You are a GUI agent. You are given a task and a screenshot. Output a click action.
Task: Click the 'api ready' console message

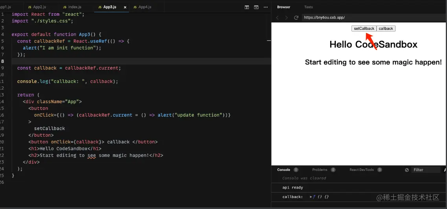tap(292, 188)
